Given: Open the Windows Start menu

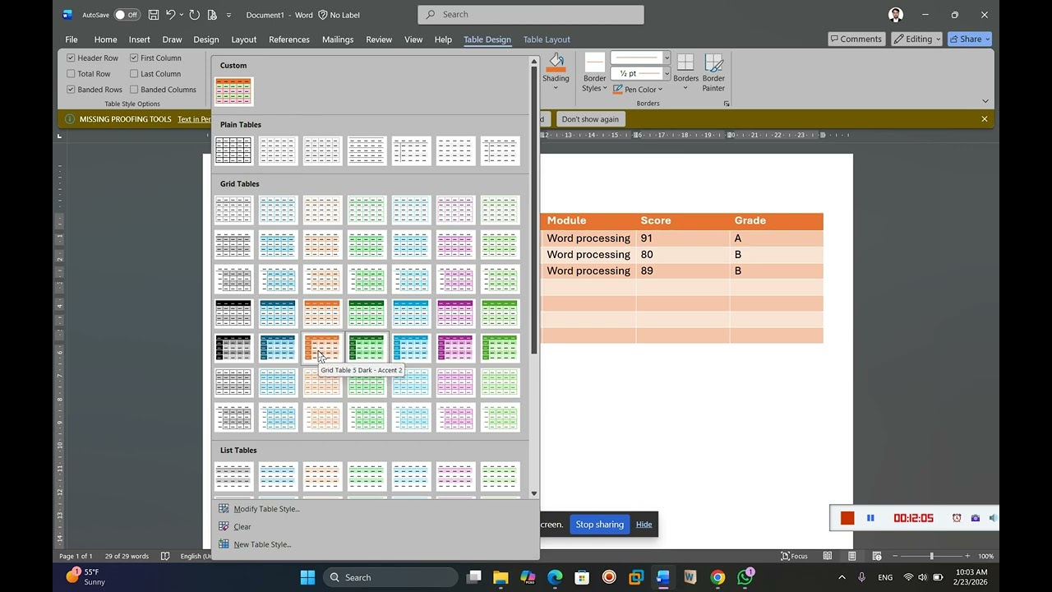Looking at the screenshot, I should (x=307, y=577).
